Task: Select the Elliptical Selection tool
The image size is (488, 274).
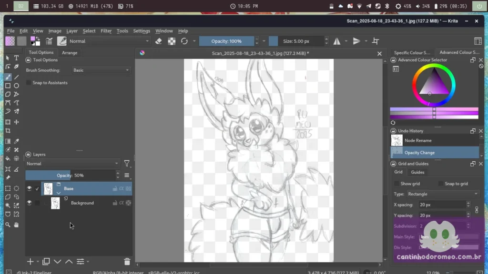Action: (x=17, y=188)
